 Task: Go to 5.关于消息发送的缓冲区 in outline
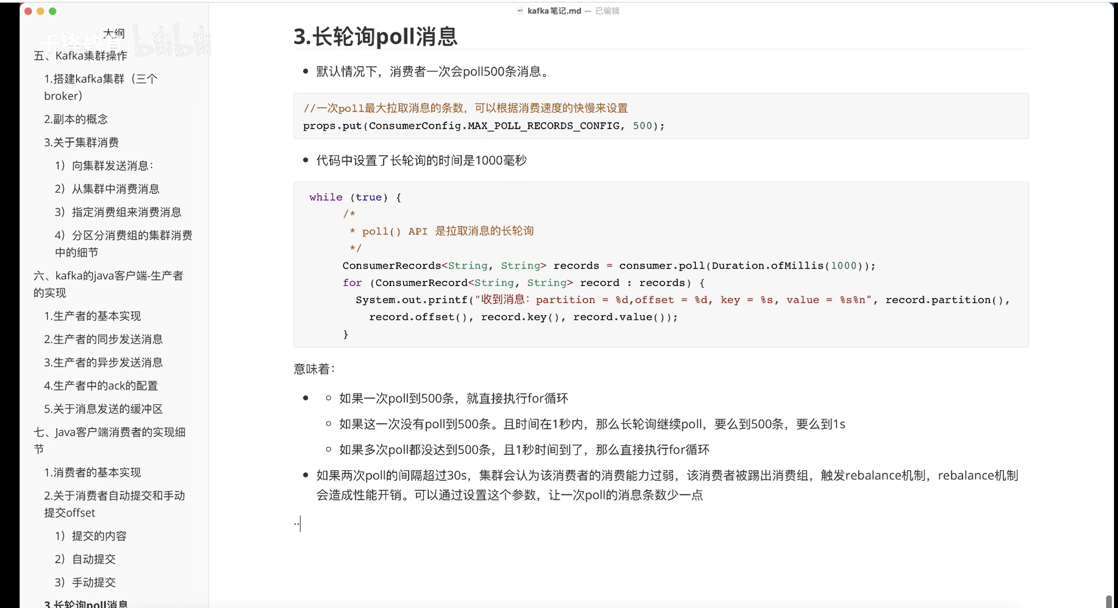coord(103,409)
